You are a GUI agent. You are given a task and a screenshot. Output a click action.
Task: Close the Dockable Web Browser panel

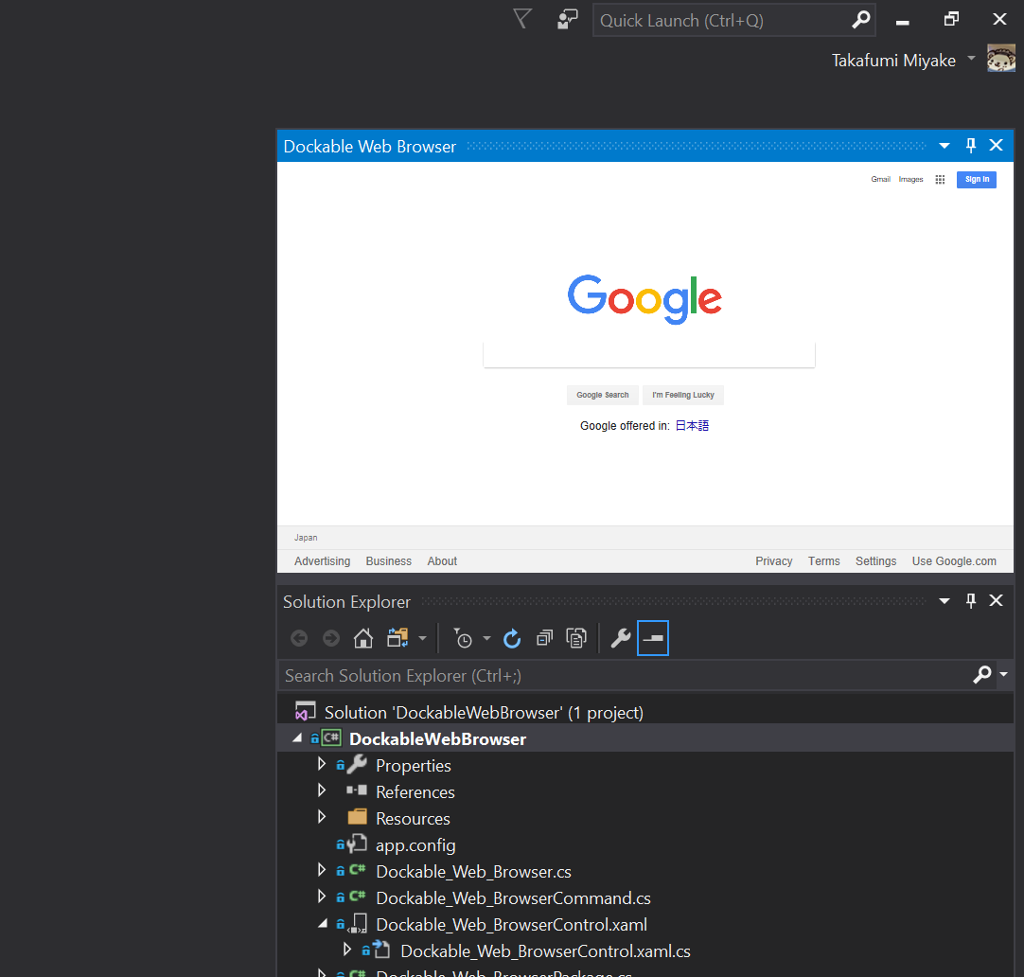click(996, 145)
